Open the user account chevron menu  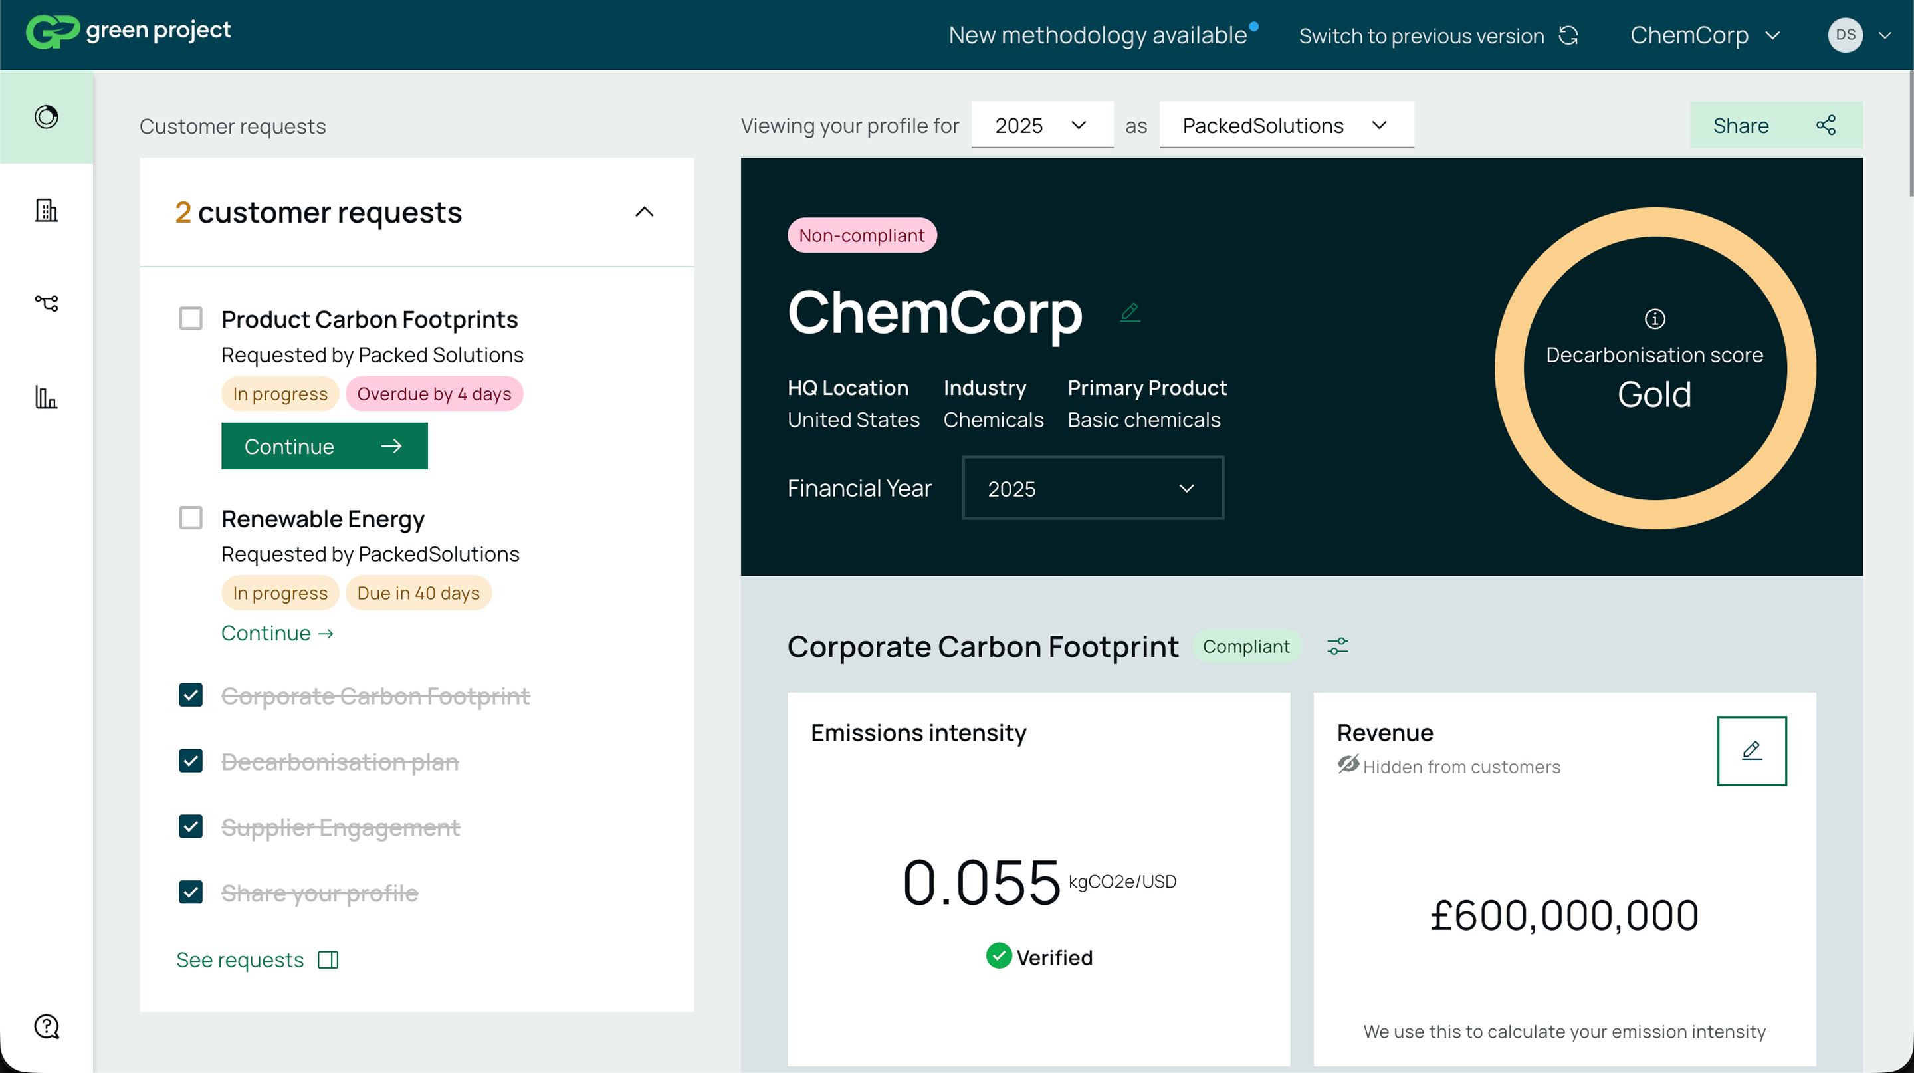[1885, 35]
